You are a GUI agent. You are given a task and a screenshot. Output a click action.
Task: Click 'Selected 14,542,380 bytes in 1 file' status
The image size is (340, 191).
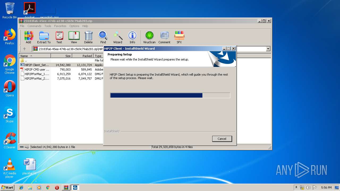coord(53,147)
